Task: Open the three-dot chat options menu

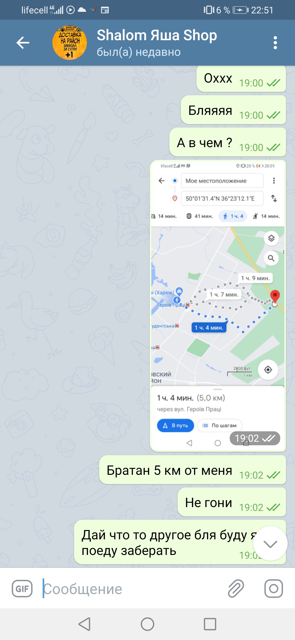Action: [x=275, y=43]
